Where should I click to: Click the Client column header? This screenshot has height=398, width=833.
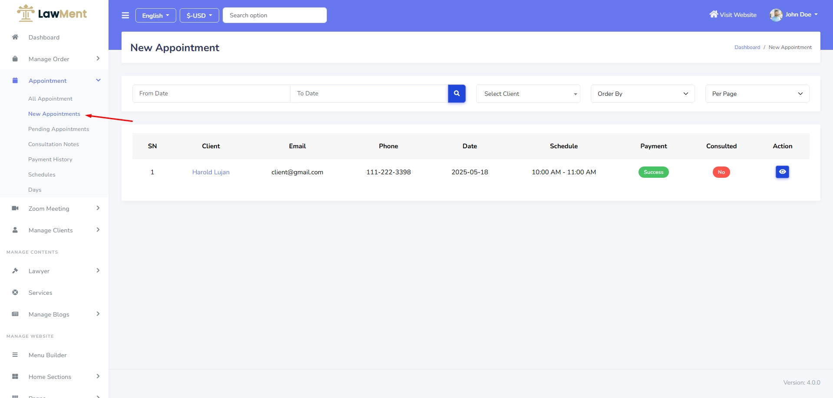[x=211, y=146]
